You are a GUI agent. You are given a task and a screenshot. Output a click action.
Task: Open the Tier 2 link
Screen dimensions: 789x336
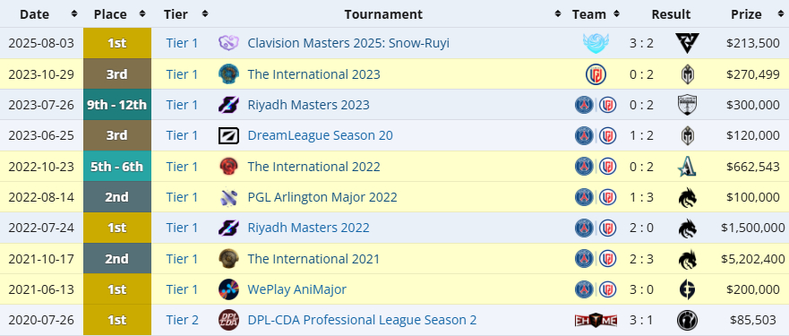pos(182,321)
